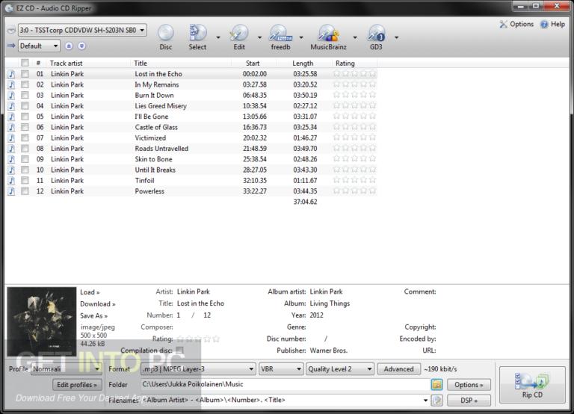This screenshot has width=574, height=414.
Task: Open the Default dropdown below the drive
Action: (x=38, y=46)
